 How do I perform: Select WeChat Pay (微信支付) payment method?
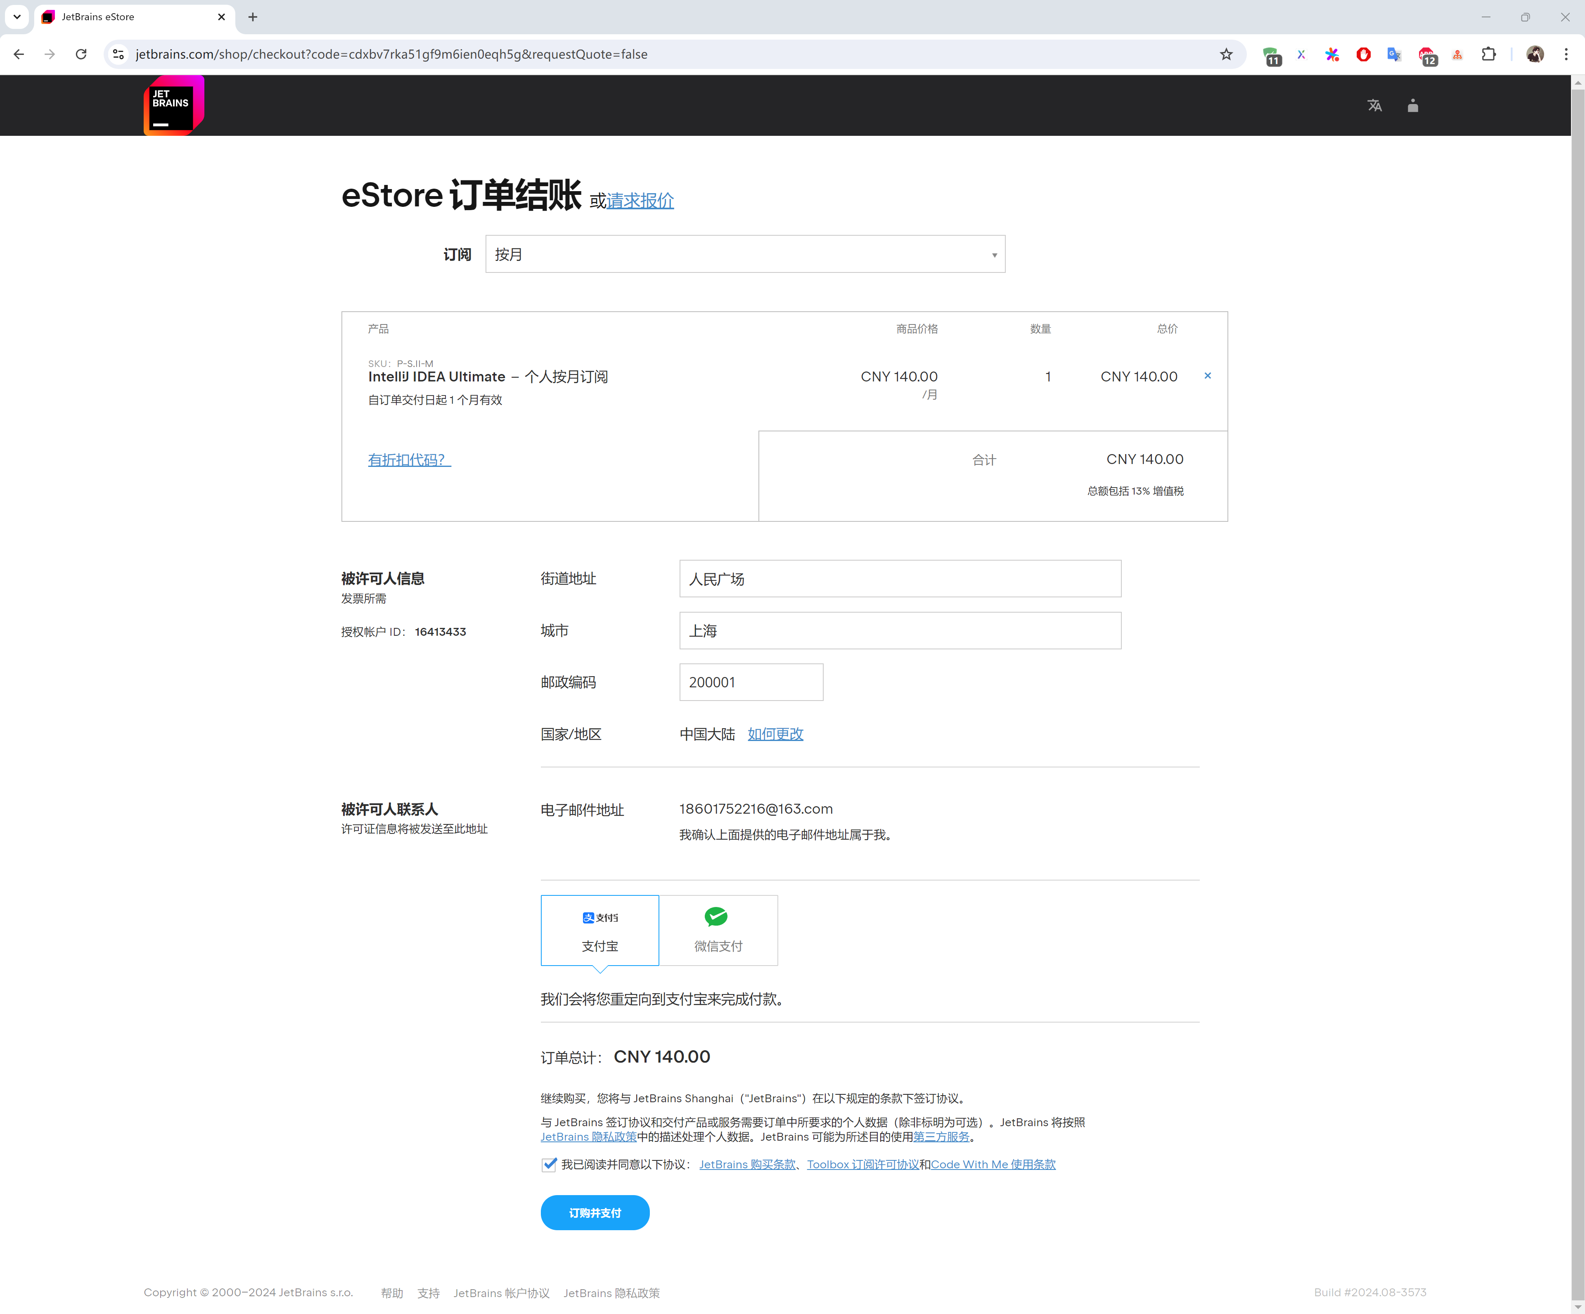pyautogui.click(x=718, y=930)
